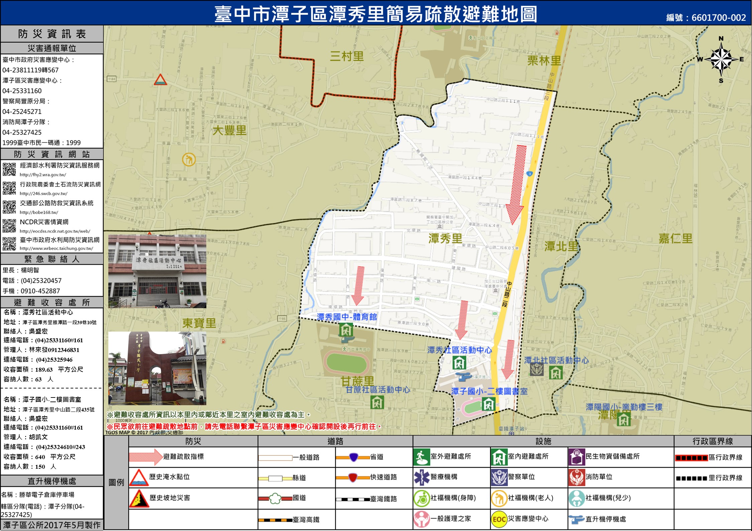Click the 醫療機構 legend icon
This screenshot has width=752, height=531.
[421, 477]
